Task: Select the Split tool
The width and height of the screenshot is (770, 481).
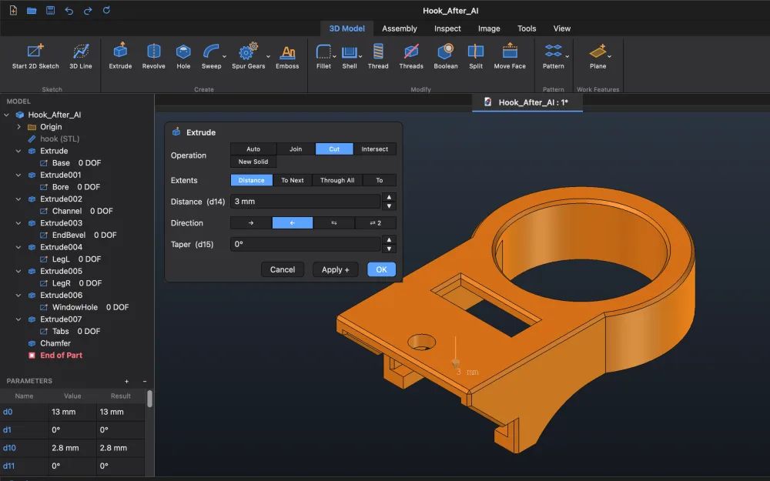Action: click(475, 56)
